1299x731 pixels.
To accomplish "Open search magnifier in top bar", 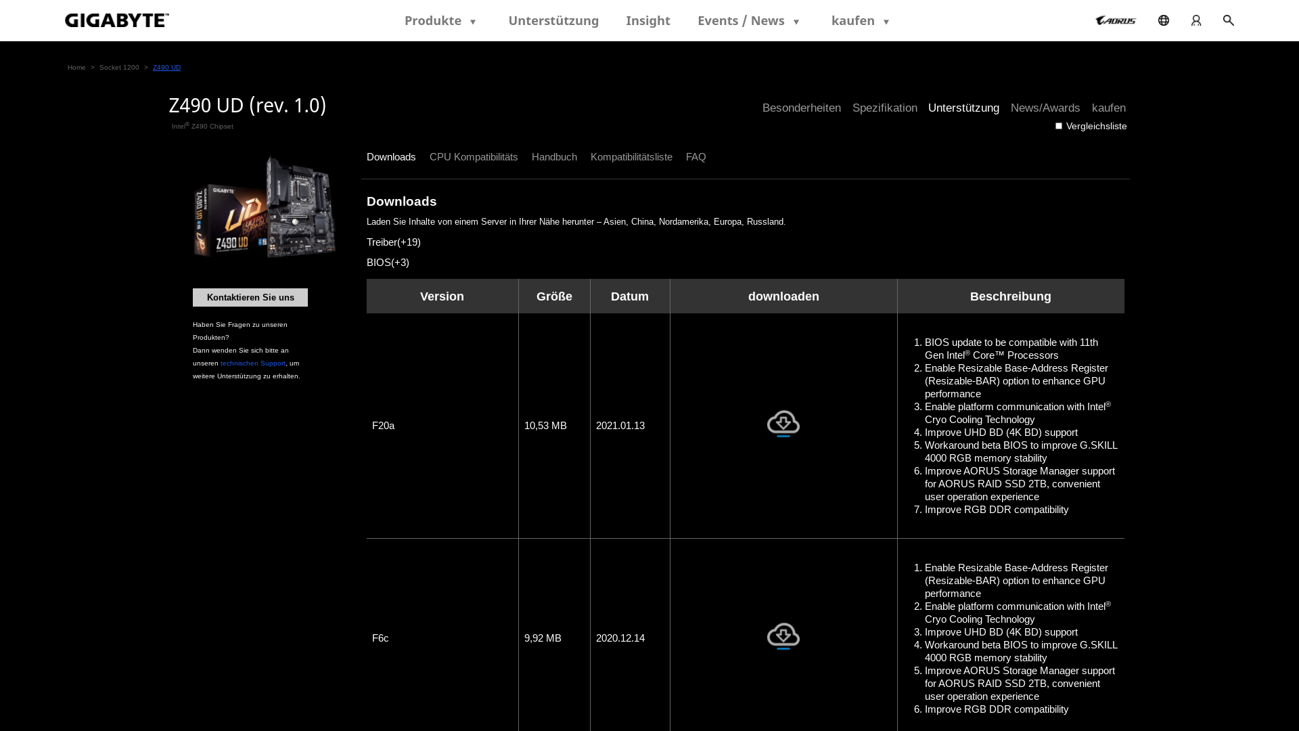I will click(1228, 20).
